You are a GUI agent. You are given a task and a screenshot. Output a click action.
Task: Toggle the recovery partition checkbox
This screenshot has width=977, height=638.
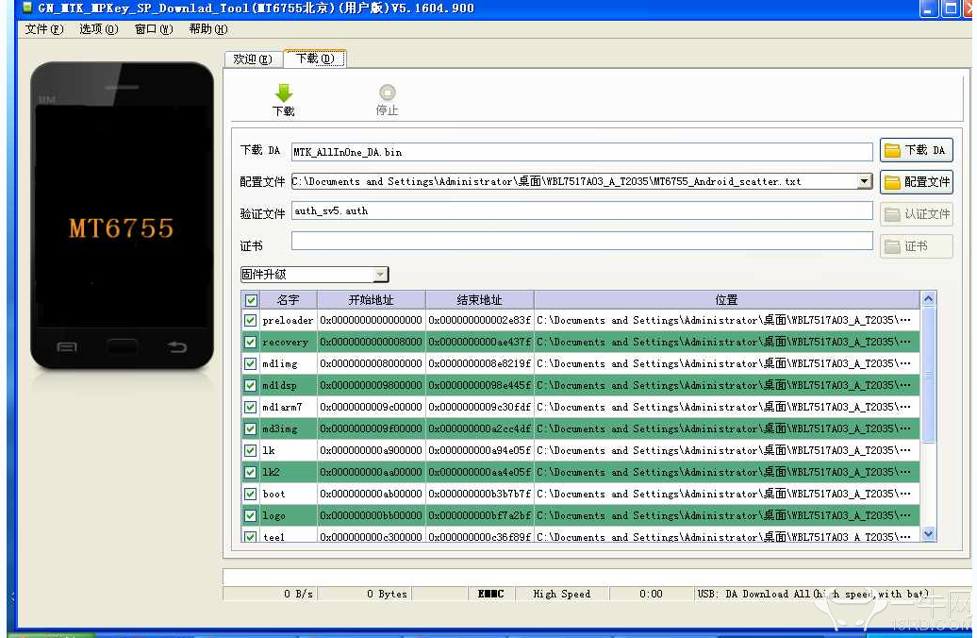[x=250, y=343]
